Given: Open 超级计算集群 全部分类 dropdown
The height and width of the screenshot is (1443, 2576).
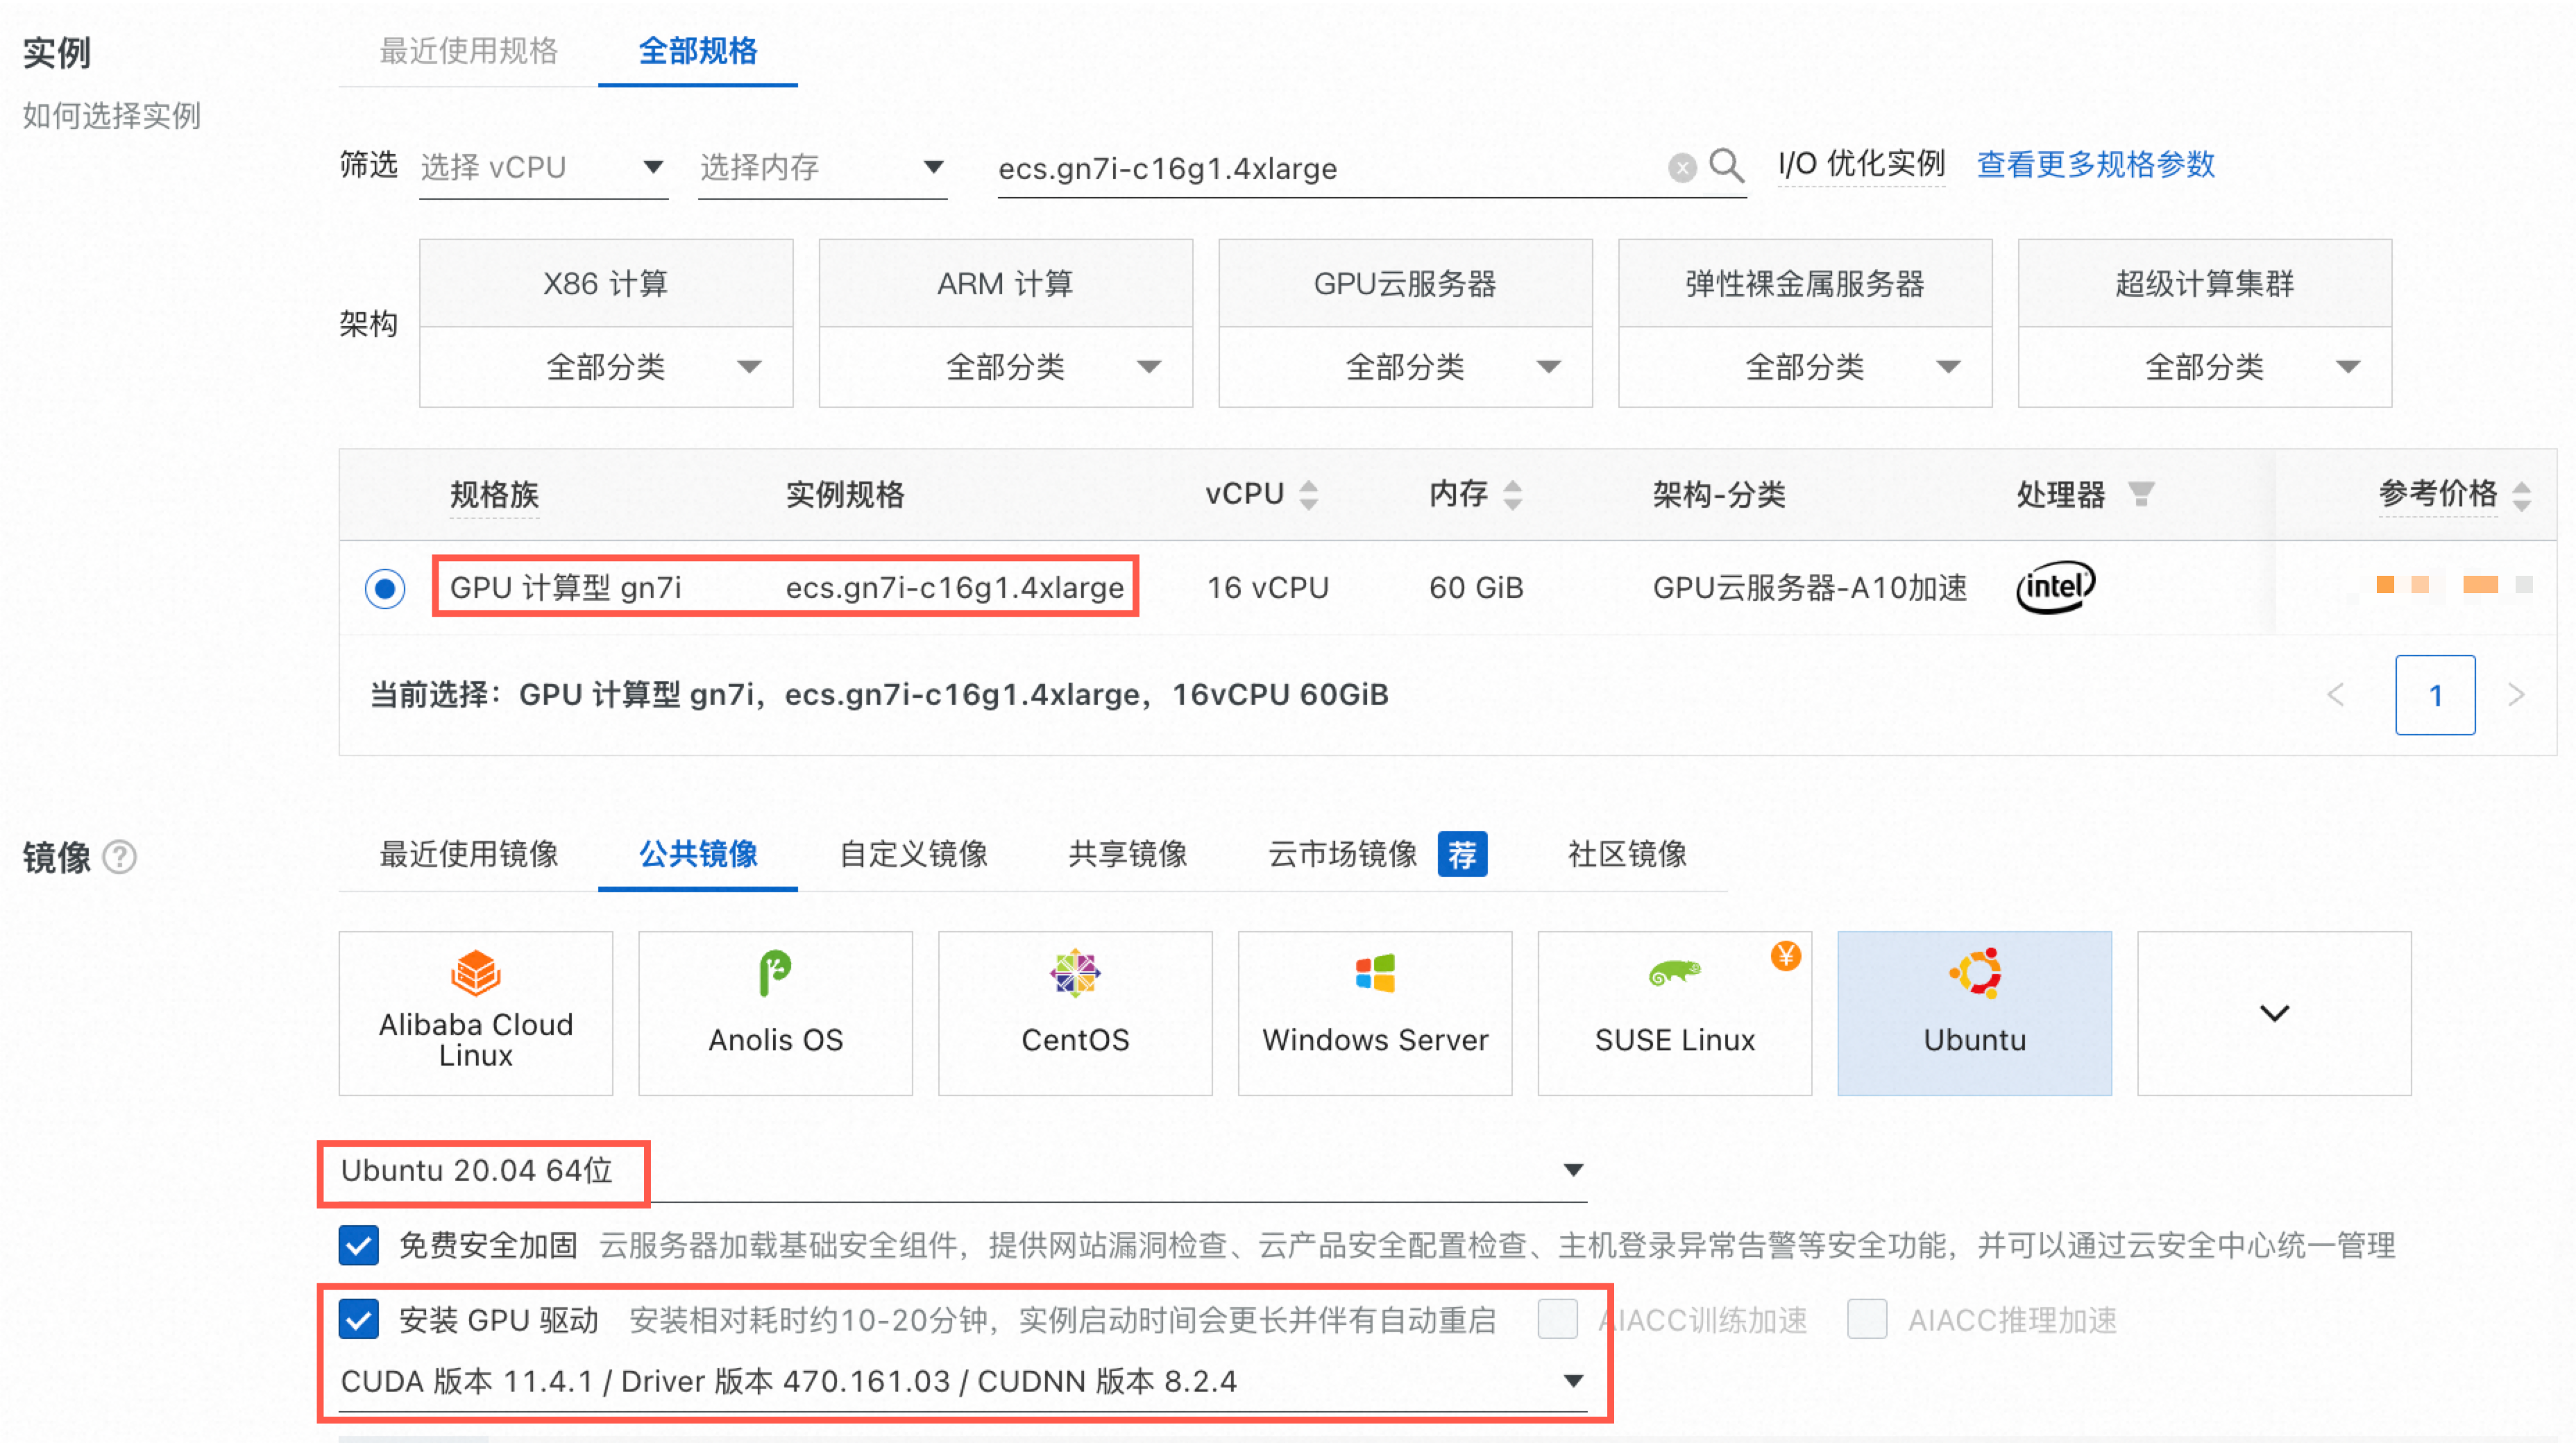Looking at the screenshot, I should pos(2205,367).
